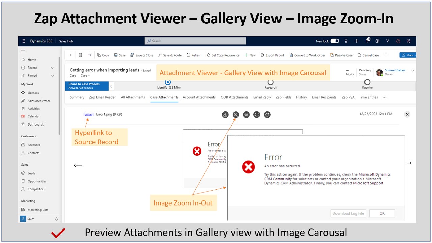Click the Copy command

103,55
